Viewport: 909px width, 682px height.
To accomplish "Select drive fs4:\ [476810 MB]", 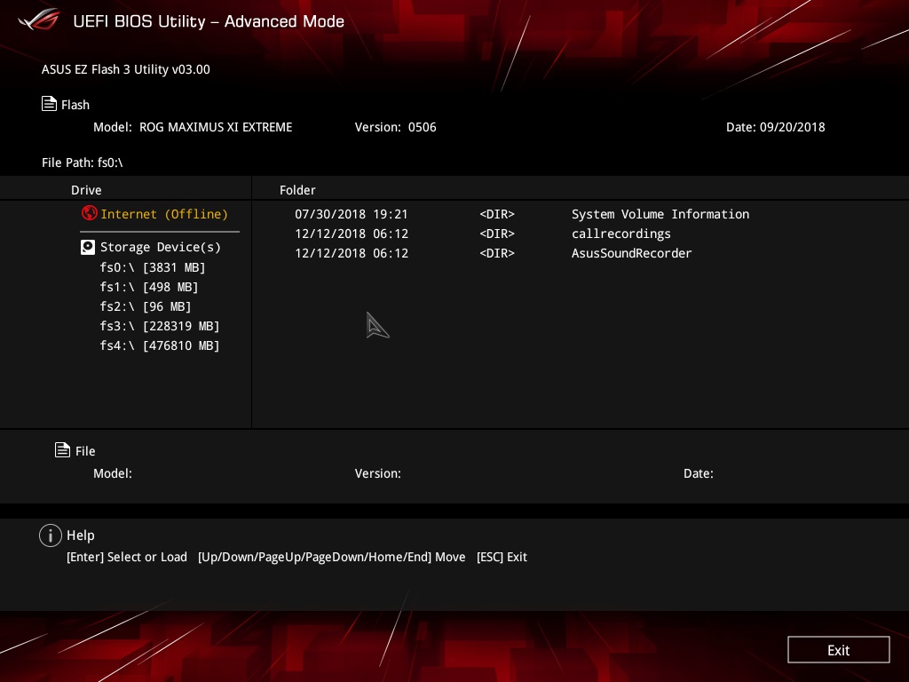I will [160, 345].
